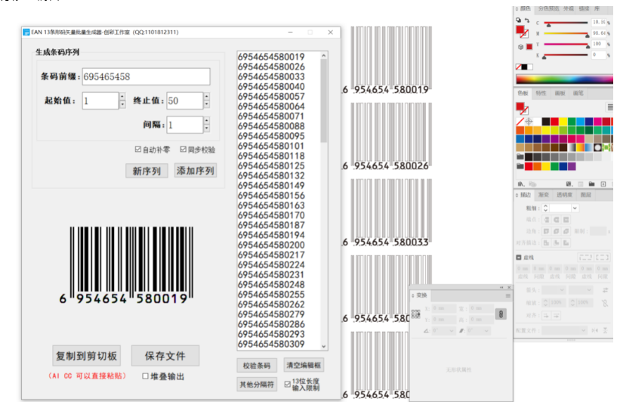Swap fill and stroke arrows in Color panel

pos(527,20)
